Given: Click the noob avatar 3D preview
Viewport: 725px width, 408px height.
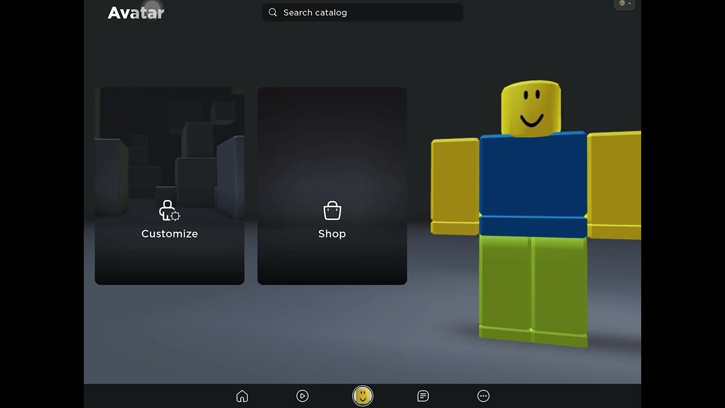Looking at the screenshot, I should [536, 214].
